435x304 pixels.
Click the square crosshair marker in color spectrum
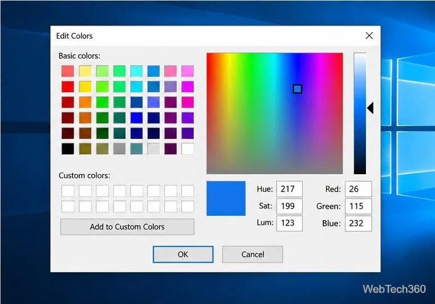click(298, 89)
